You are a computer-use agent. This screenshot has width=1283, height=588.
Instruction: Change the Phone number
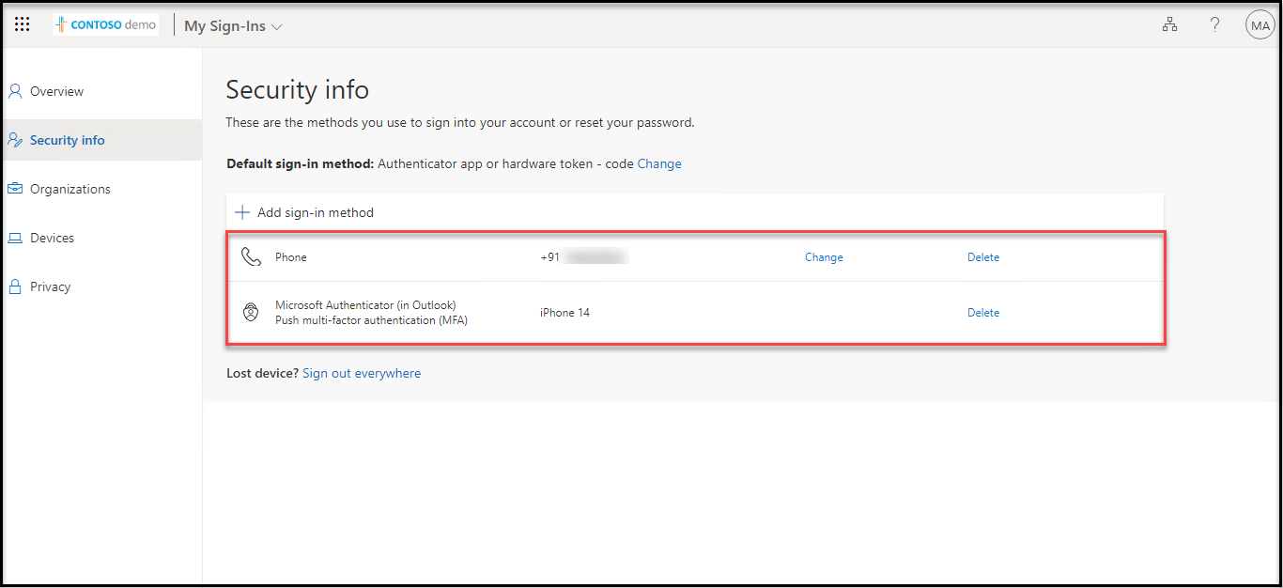(x=824, y=257)
